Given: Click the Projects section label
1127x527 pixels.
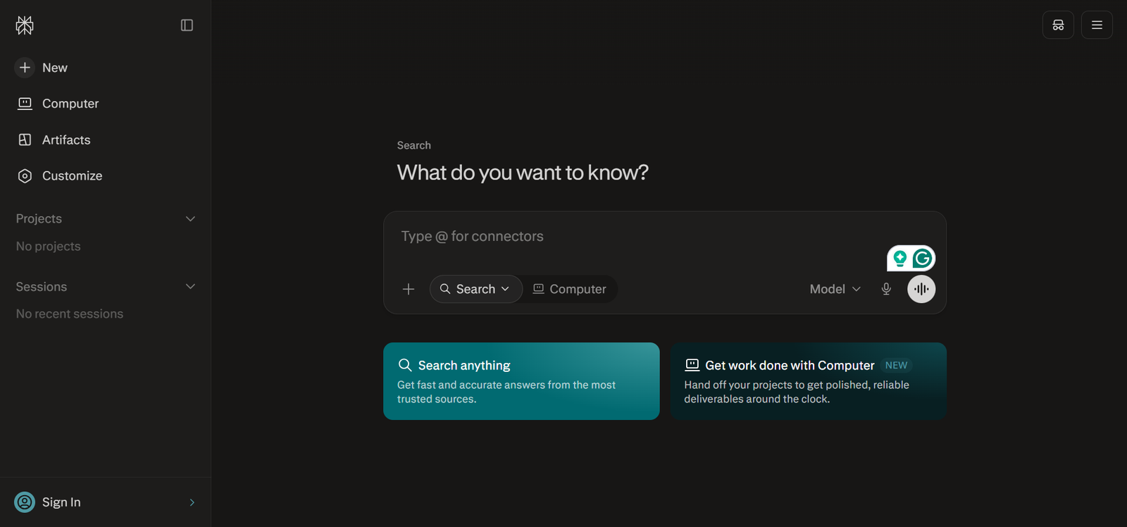Looking at the screenshot, I should tap(39, 219).
